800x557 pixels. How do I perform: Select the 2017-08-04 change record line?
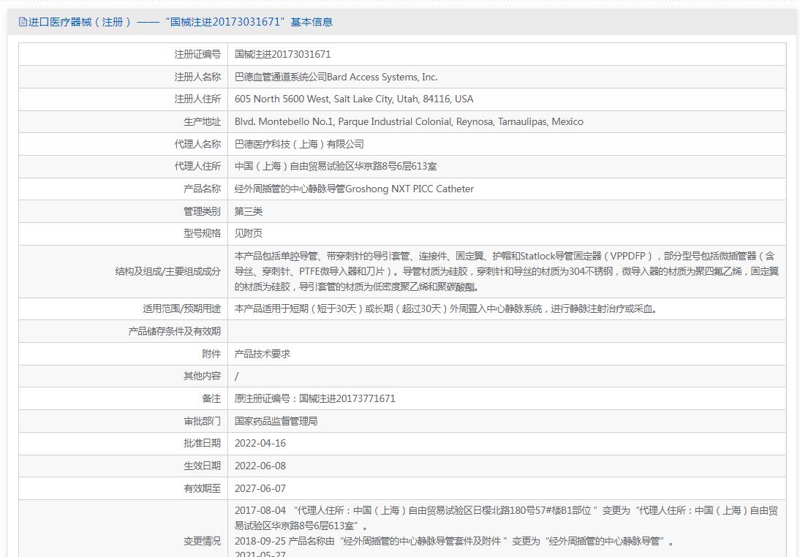(506, 518)
